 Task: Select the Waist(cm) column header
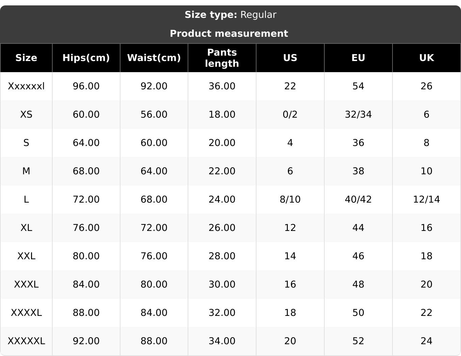click(x=154, y=58)
